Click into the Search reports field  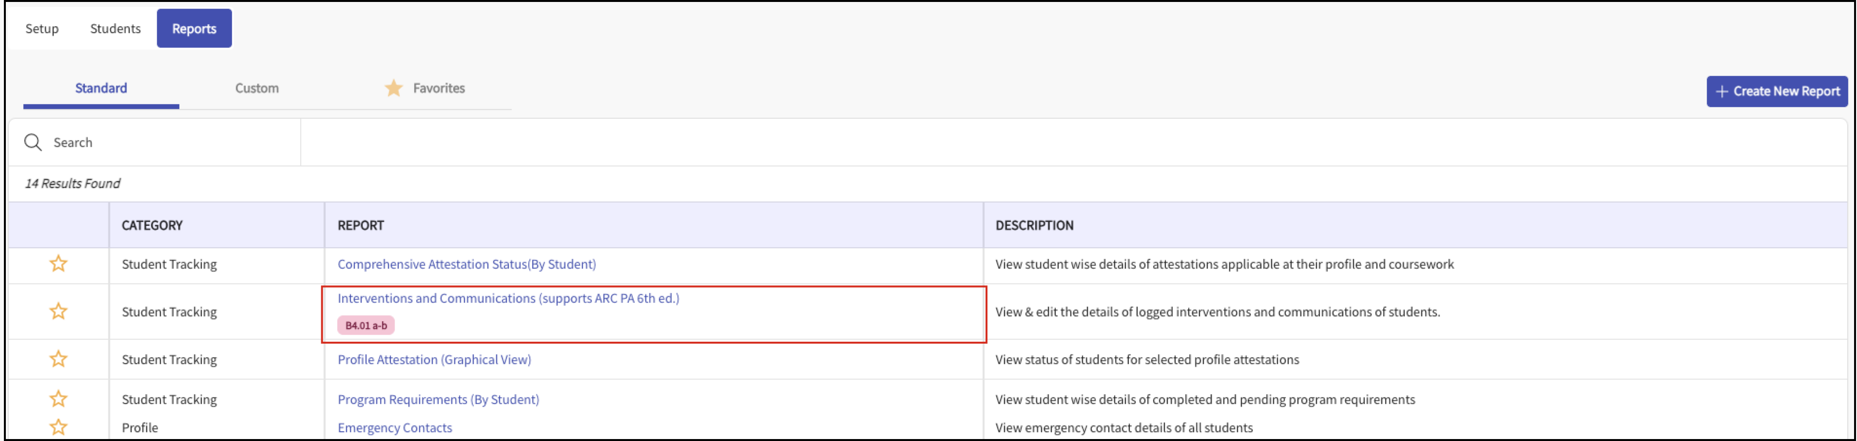pyautogui.click(x=173, y=143)
